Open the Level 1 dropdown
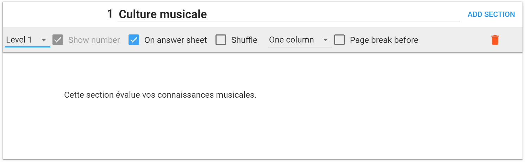The height and width of the screenshot is (162, 525). pos(27,40)
